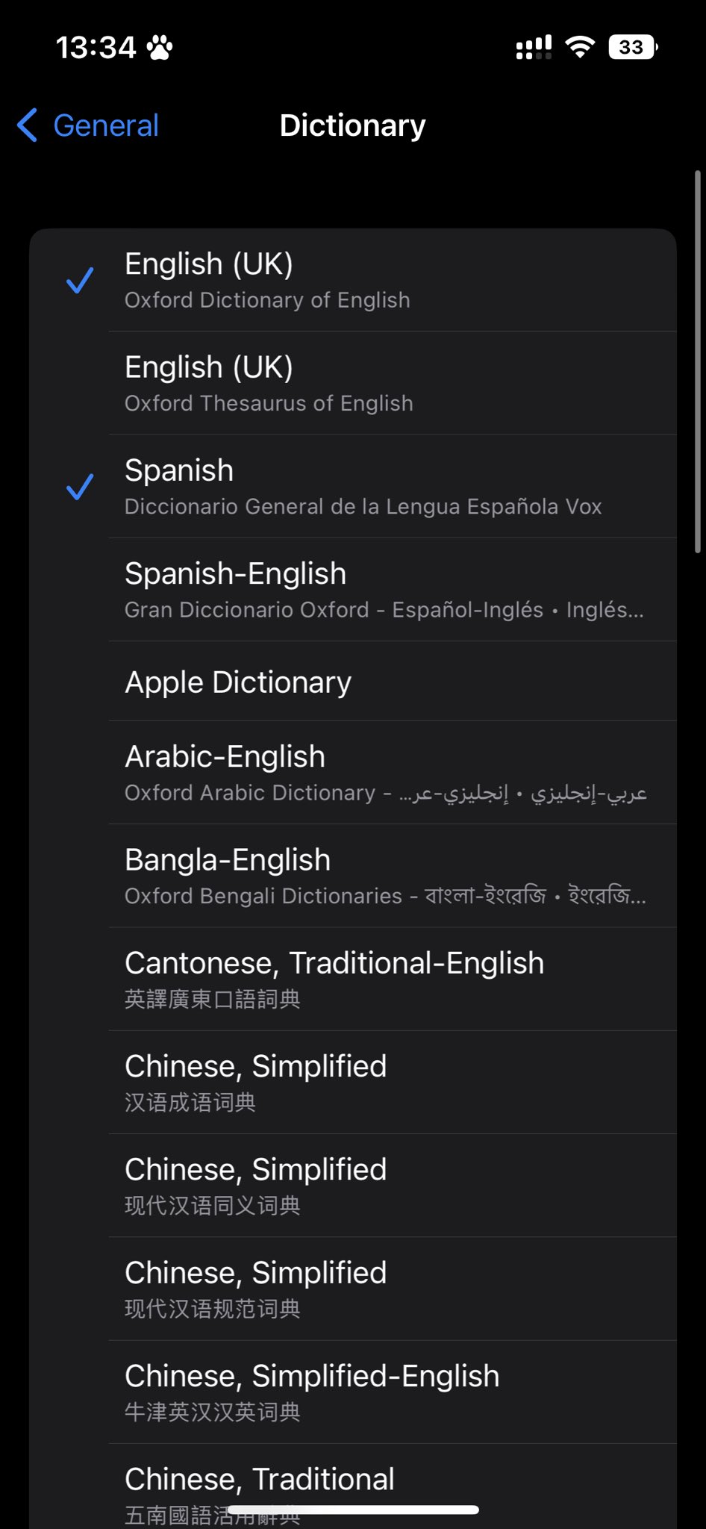Select the Arabic-English Oxford dictionary

[392, 773]
